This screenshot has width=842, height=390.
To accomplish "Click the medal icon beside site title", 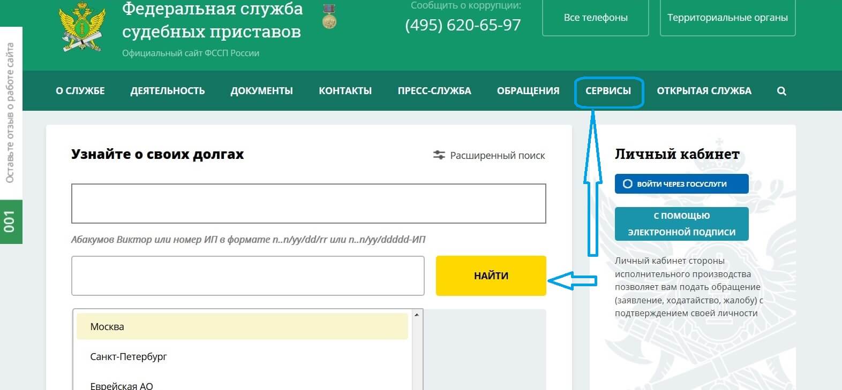I will pos(329,17).
